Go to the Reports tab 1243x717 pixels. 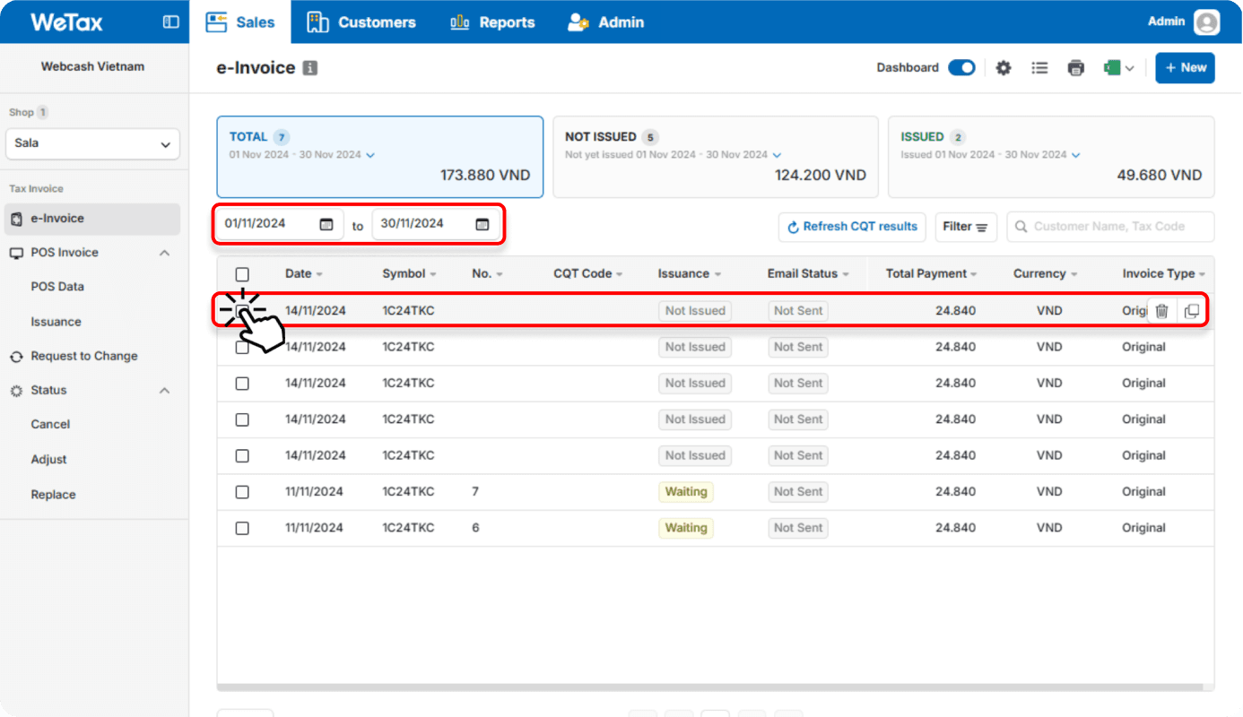pos(492,22)
